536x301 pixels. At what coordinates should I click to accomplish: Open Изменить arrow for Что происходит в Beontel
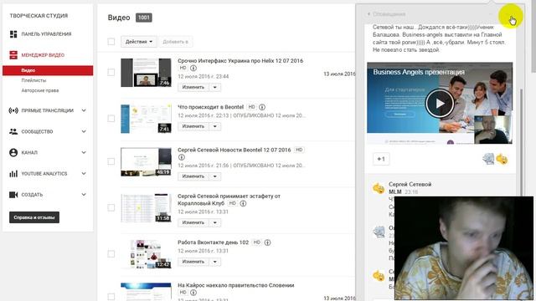tap(215, 126)
